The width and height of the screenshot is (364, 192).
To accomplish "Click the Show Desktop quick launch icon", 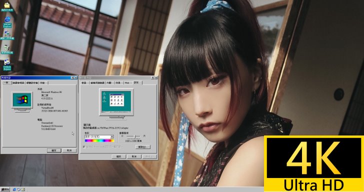I will (x=23, y=189).
